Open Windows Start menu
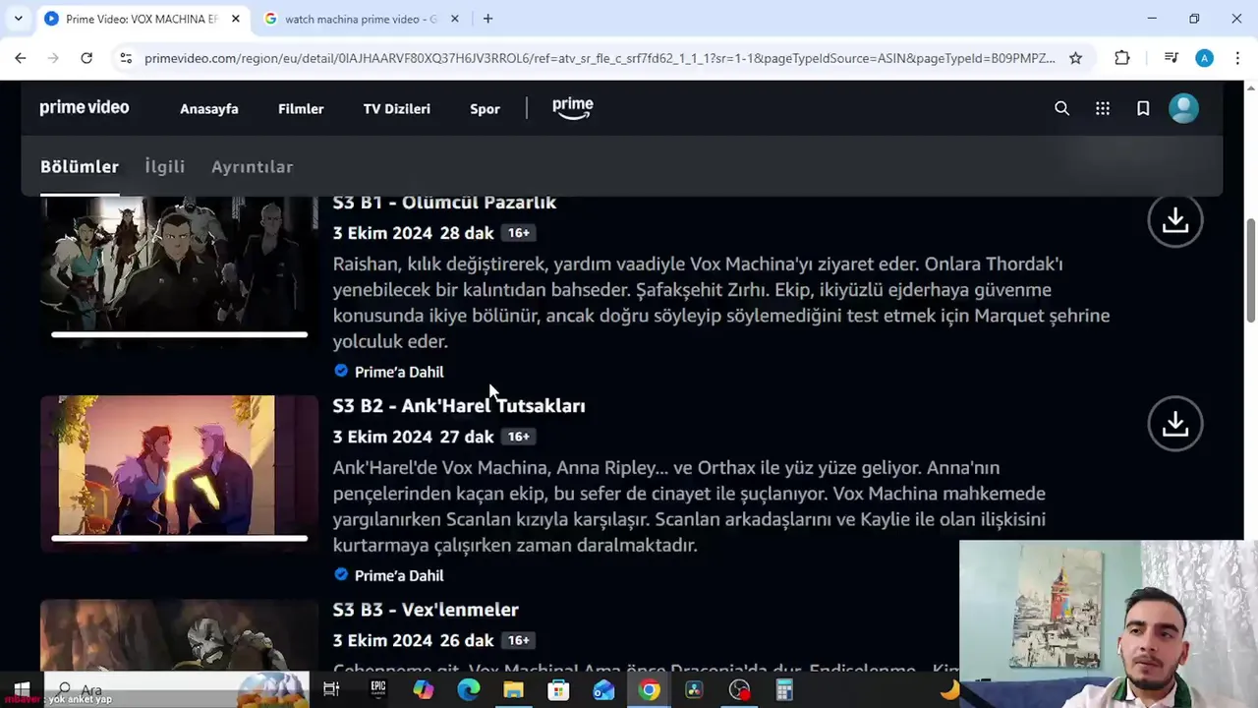The image size is (1258, 708). pyautogui.click(x=22, y=690)
